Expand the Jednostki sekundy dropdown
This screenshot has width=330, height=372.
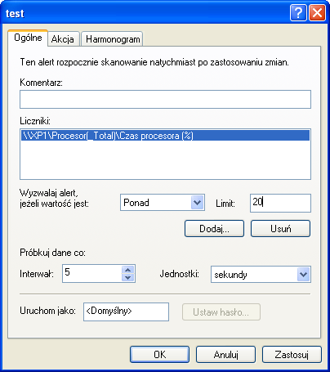pyautogui.click(x=261, y=275)
